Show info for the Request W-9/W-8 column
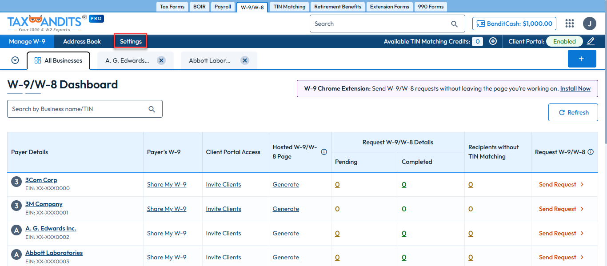The height and width of the screenshot is (266, 607). coord(591,152)
